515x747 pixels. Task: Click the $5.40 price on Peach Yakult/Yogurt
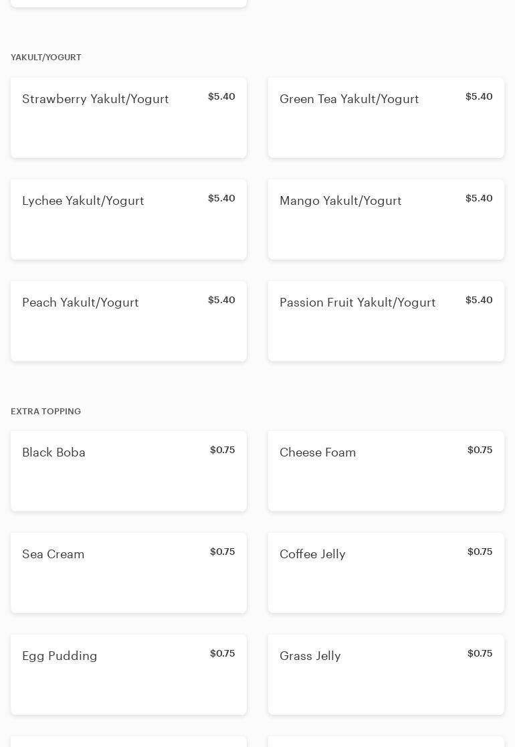pos(221,300)
